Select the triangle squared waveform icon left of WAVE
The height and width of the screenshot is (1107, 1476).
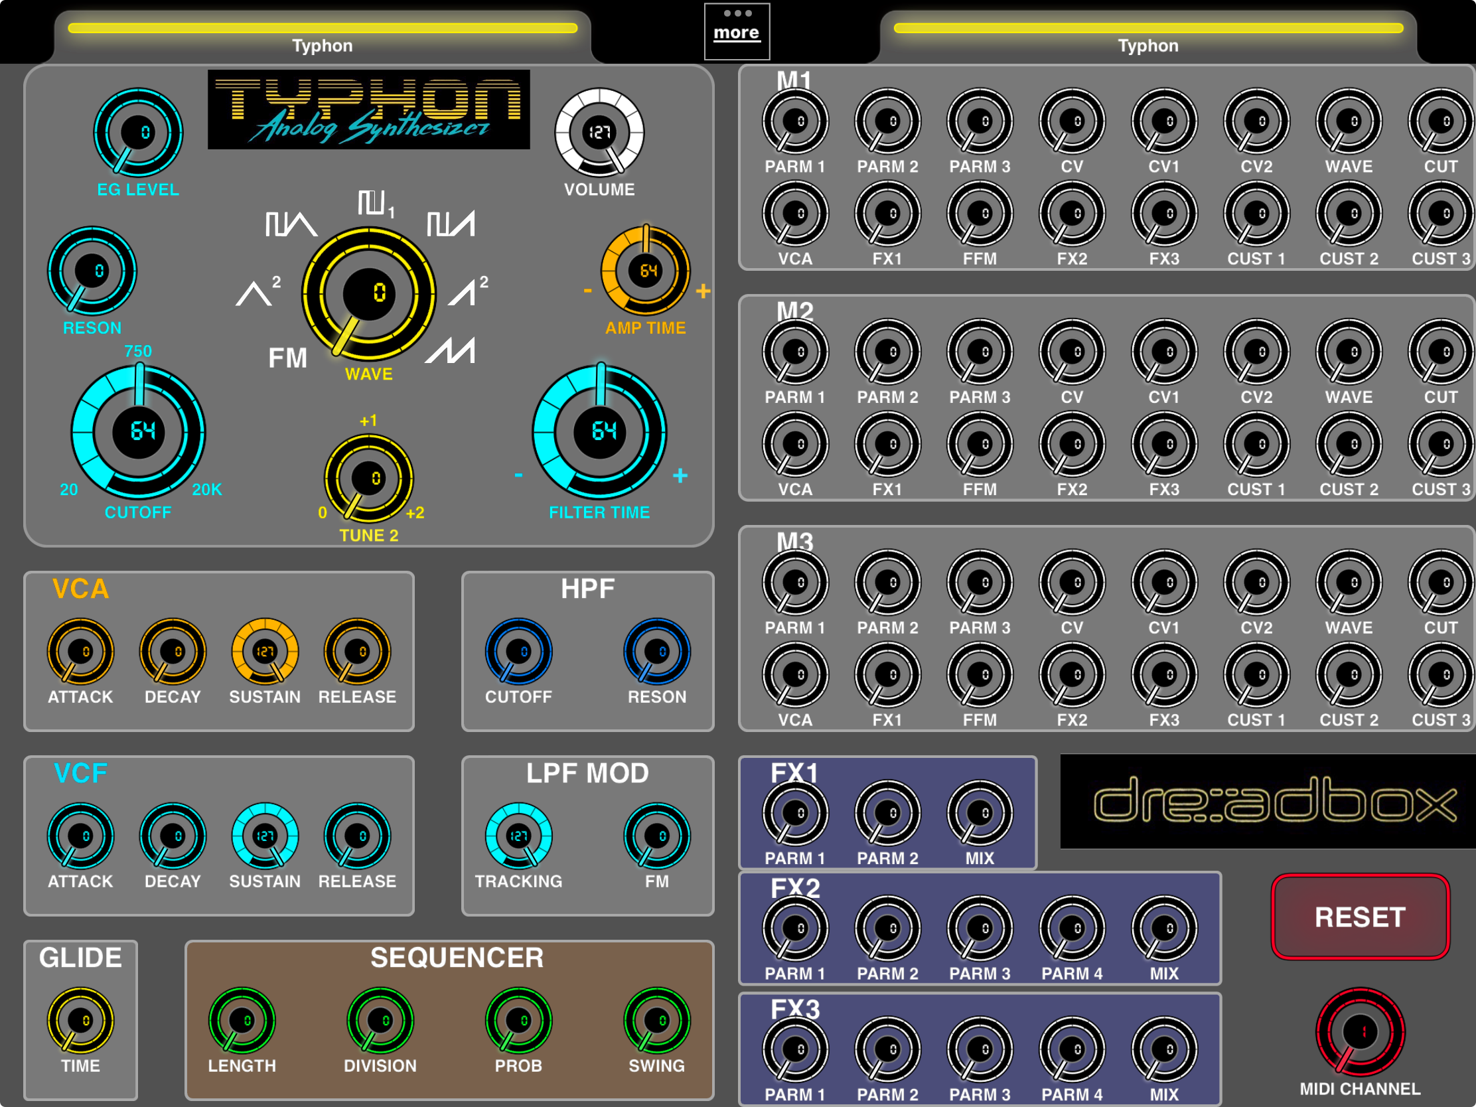click(258, 291)
